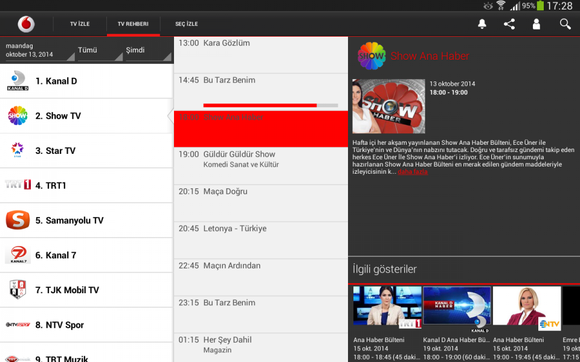Select channel 8. NTV Spor
The height and width of the screenshot is (362, 580).
tap(86, 325)
